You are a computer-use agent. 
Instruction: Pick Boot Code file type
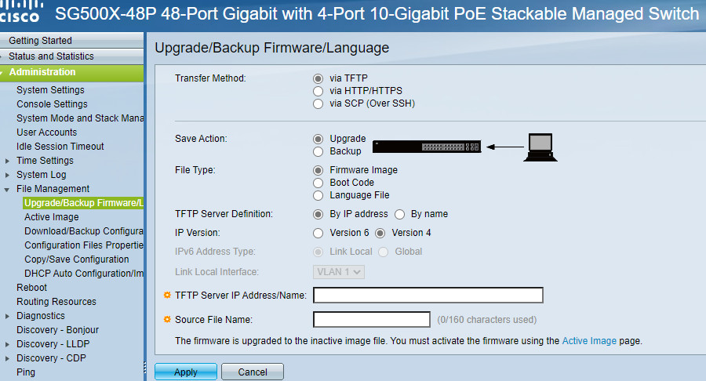318,183
